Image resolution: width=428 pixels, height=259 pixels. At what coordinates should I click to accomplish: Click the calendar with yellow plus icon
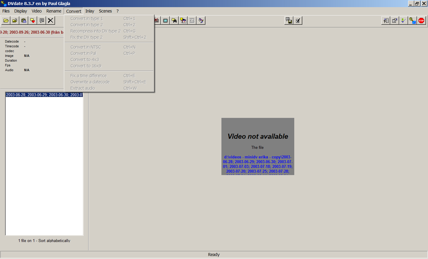[183, 21]
